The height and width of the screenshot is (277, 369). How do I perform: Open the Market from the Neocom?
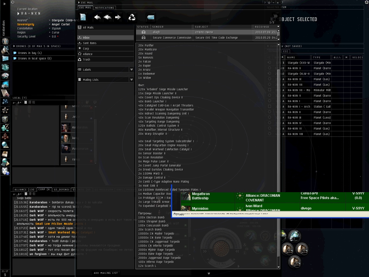tap(5, 76)
